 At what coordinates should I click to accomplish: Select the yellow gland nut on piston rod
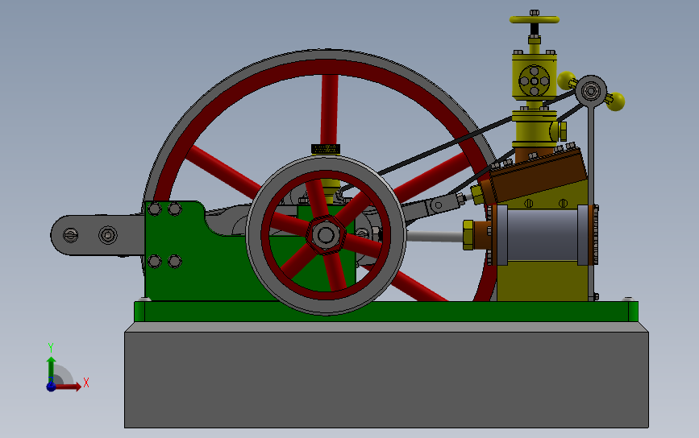point(468,235)
